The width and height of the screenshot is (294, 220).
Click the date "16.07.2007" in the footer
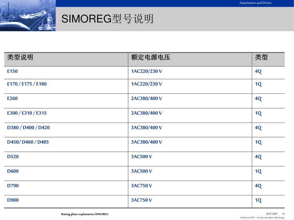(x=272, y=214)
